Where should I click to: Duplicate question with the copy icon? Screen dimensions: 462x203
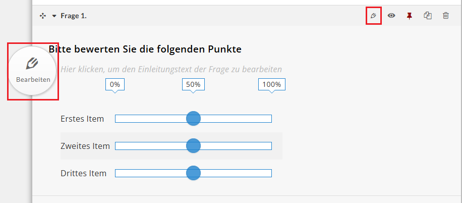click(x=428, y=16)
